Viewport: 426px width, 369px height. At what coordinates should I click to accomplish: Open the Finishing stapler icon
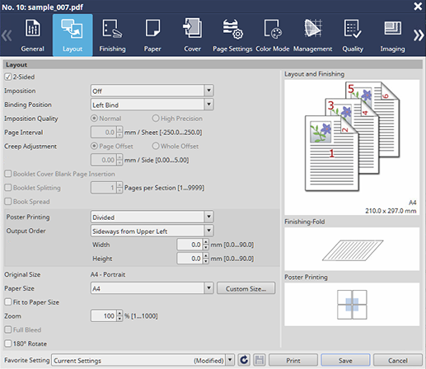click(x=112, y=28)
